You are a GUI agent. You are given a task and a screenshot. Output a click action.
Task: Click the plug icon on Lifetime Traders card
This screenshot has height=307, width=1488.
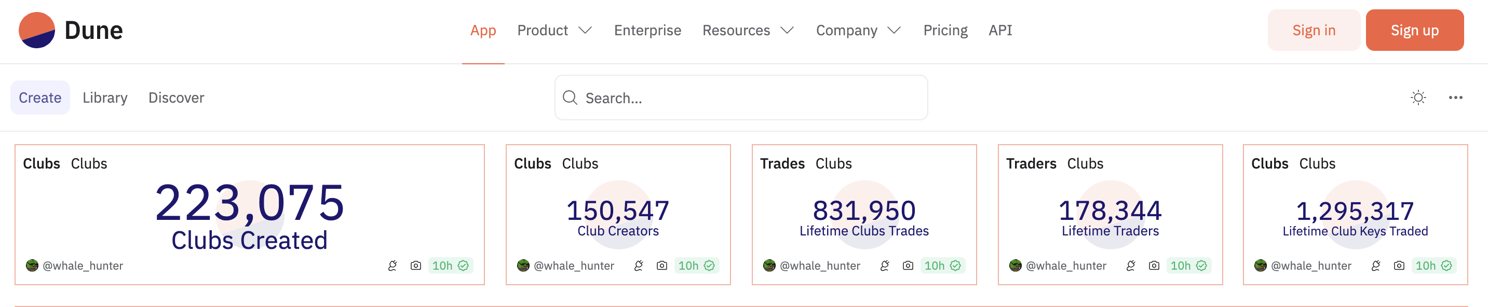click(1130, 266)
